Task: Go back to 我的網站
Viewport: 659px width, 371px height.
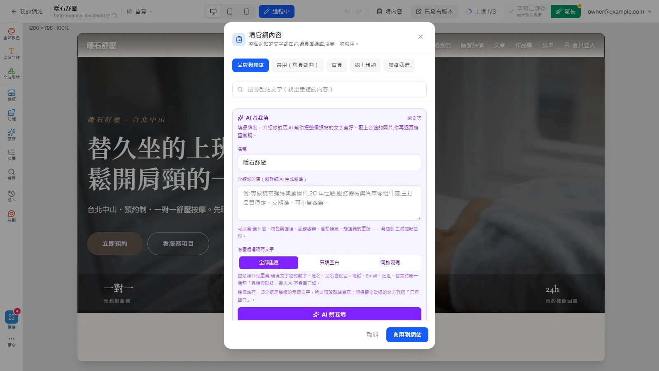Action: 27,12
